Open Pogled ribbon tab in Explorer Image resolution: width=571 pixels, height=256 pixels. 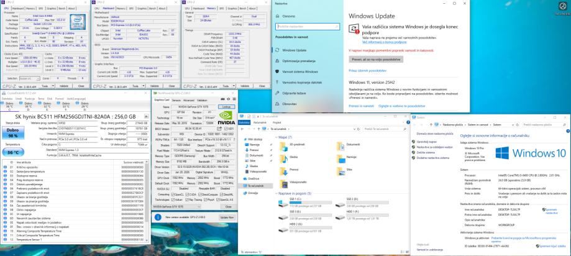pos(276,123)
